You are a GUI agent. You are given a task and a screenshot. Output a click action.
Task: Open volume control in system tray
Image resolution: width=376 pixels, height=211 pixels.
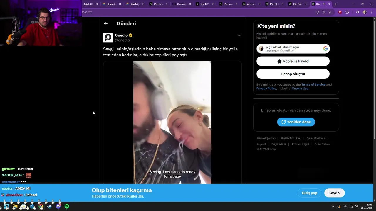pos(356,206)
